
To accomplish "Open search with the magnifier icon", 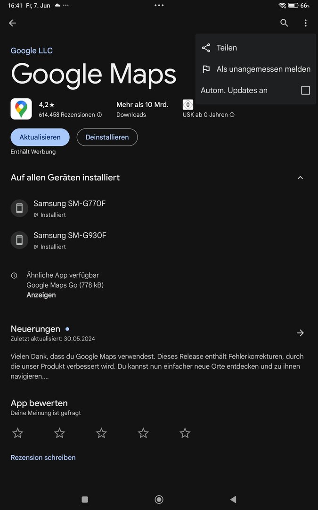I will pyautogui.click(x=284, y=23).
